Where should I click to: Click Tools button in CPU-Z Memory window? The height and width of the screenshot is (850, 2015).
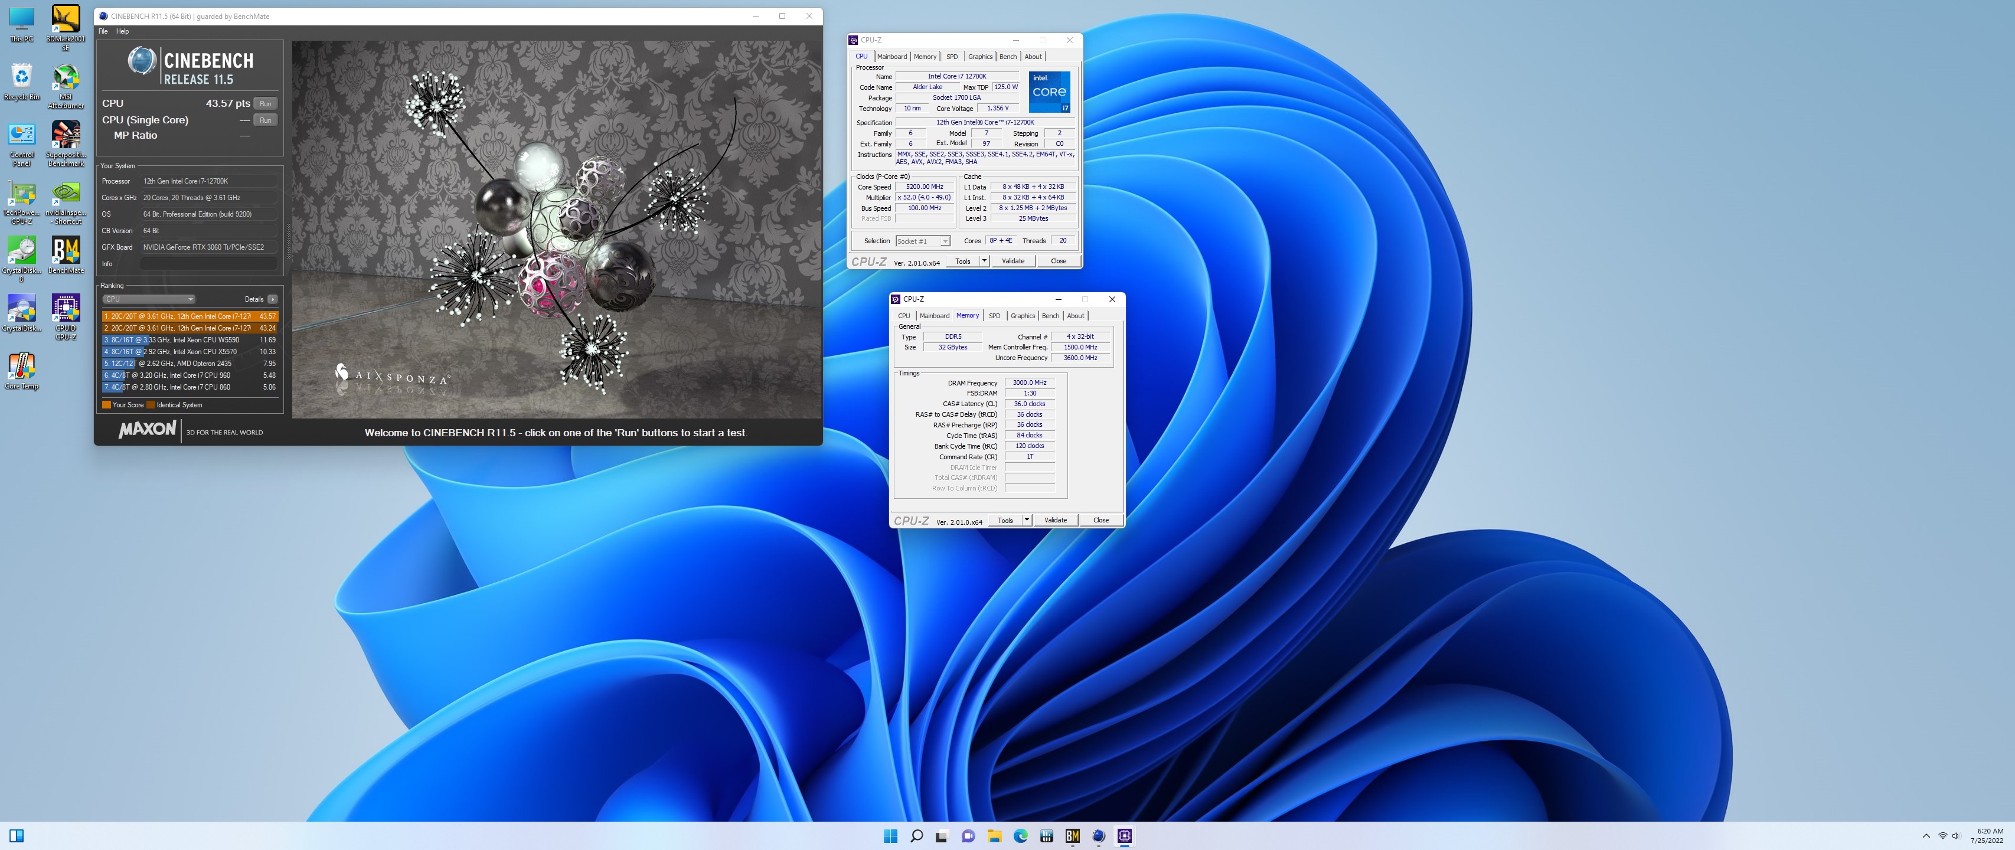point(1005,520)
